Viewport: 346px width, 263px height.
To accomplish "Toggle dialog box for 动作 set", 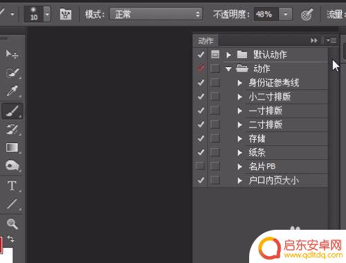I will 215,69.
